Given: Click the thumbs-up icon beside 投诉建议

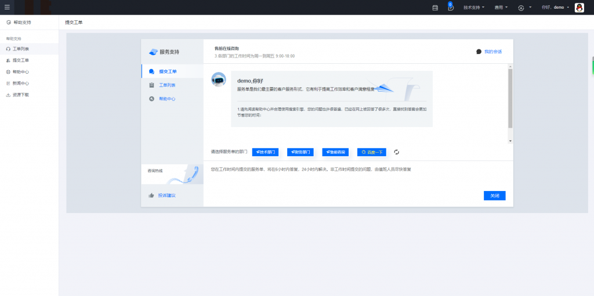Looking at the screenshot, I should point(151,196).
